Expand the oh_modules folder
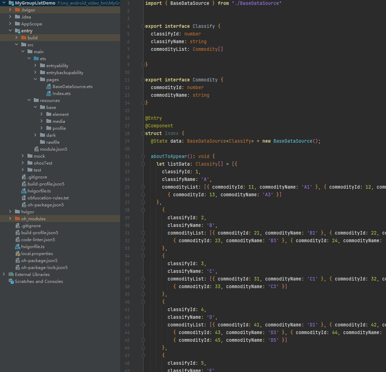Screen dimensions: 386x372 pyautogui.click(x=10, y=218)
